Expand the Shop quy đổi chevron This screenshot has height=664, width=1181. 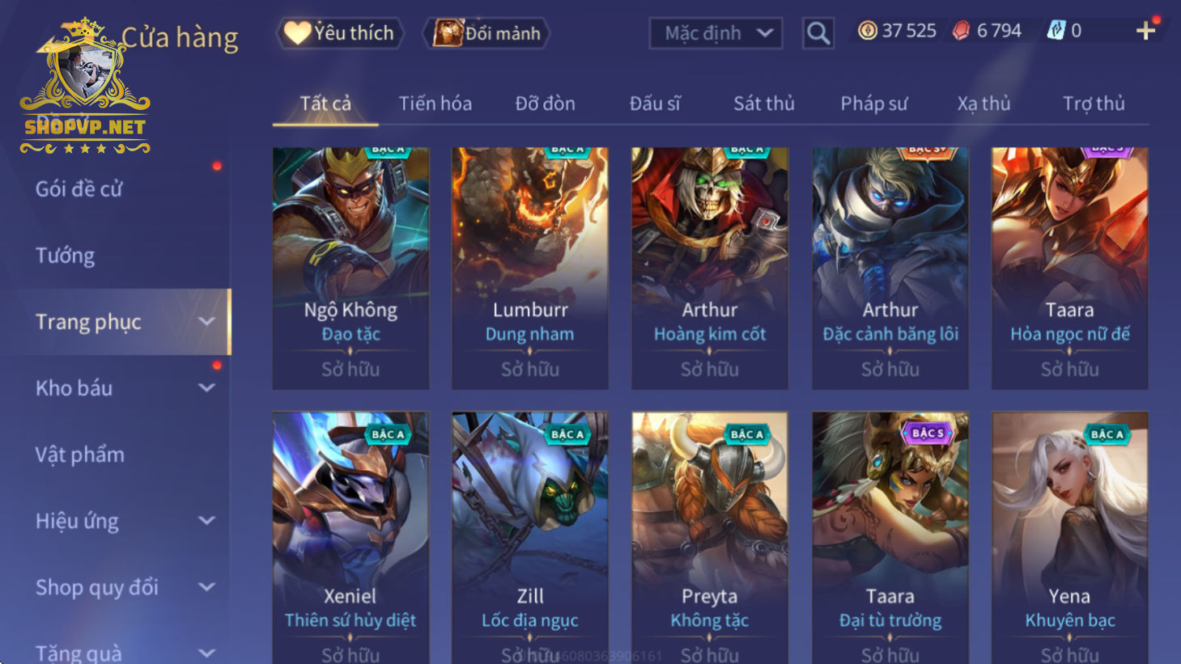coord(207,587)
